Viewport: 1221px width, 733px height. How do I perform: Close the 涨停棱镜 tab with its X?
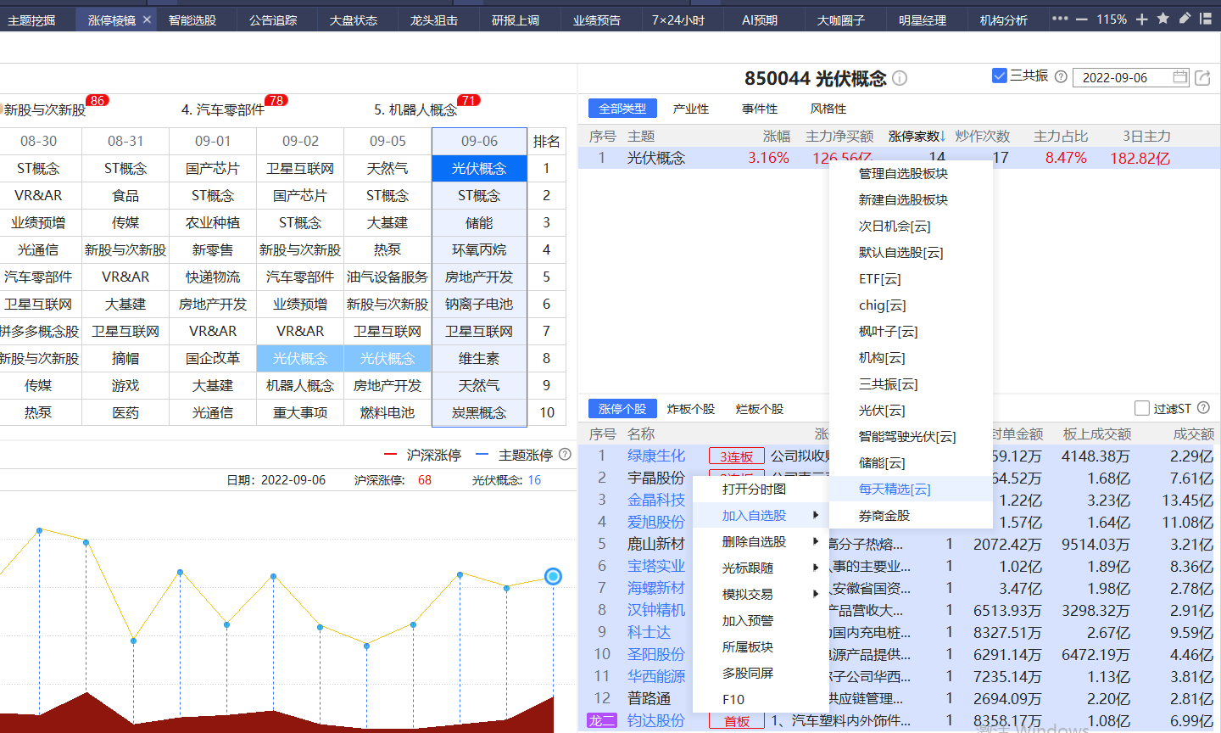147,20
